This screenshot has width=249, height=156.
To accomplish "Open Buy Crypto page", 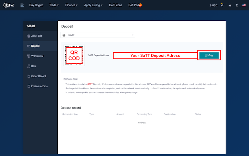I will 36,5.
